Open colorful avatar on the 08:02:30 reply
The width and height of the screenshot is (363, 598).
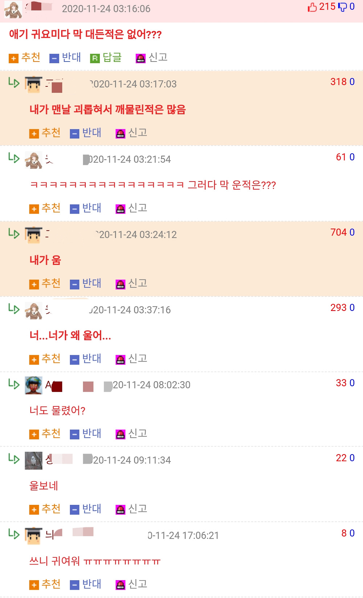[x=33, y=385]
